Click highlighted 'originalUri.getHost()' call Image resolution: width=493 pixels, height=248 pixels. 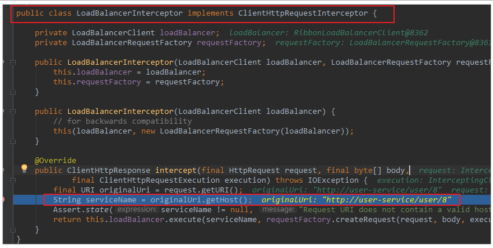click(x=198, y=199)
